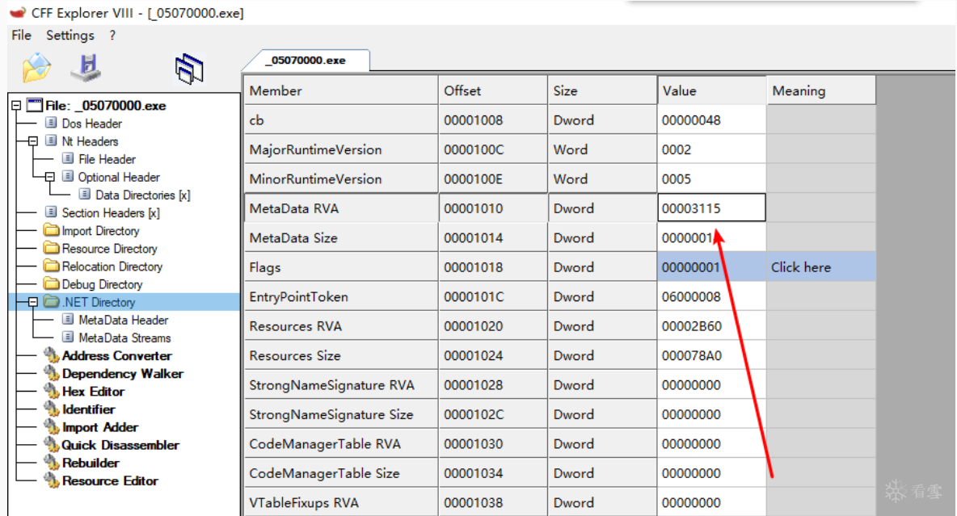The height and width of the screenshot is (516, 957).
Task: Select the MinorRuntimeVersion value 0005
Action: click(x=711, y=178)
